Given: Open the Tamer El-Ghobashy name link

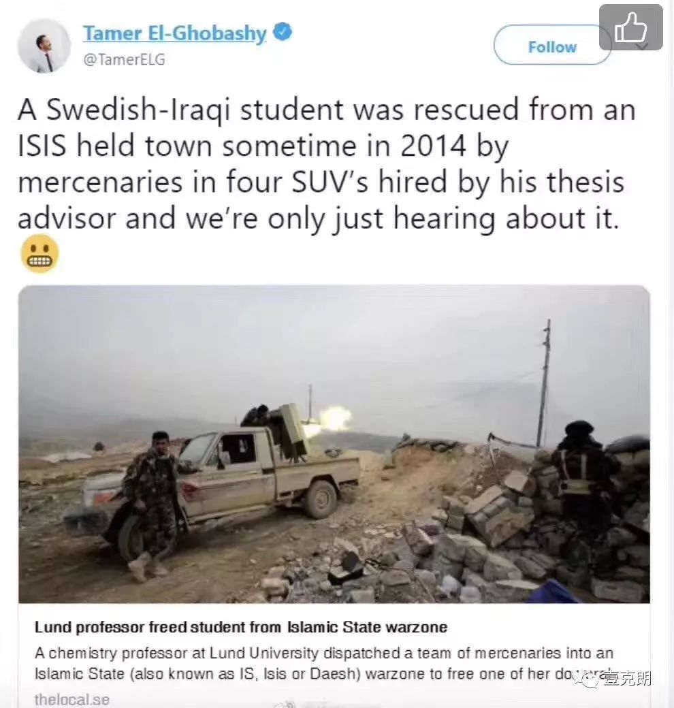Looking at the screenshot, I should (x=174, y=33).
